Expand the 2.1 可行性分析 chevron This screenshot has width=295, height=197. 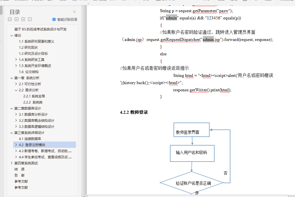coord(16,84)
